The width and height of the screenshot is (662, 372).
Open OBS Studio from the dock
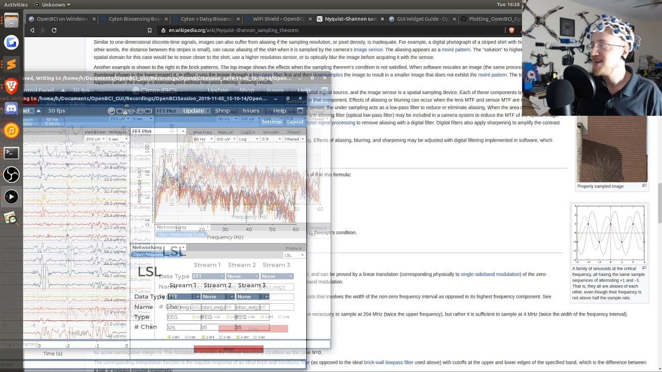[11, 175]
